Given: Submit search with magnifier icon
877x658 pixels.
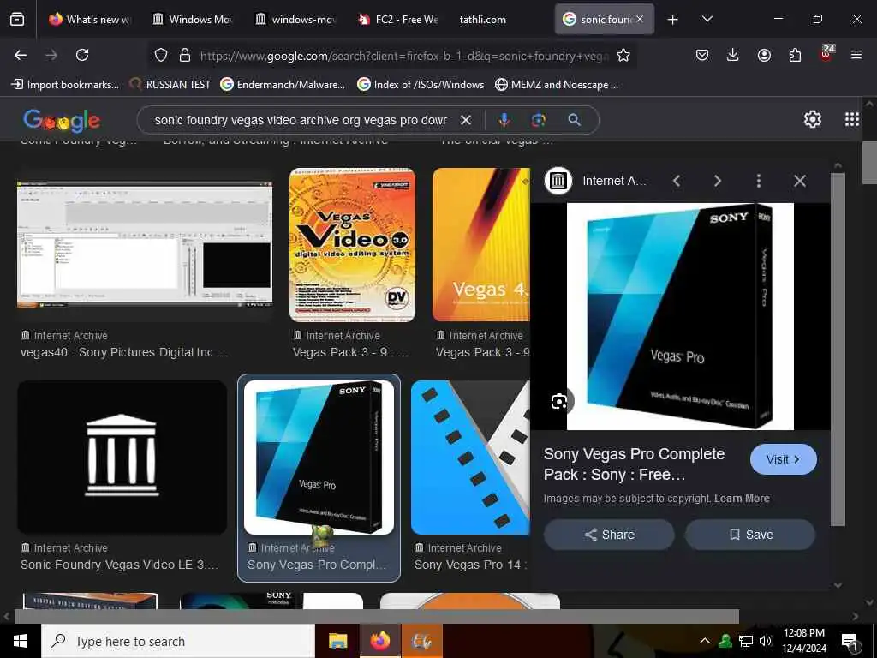Looking at the screenshot, I should [x=574, y=120].
